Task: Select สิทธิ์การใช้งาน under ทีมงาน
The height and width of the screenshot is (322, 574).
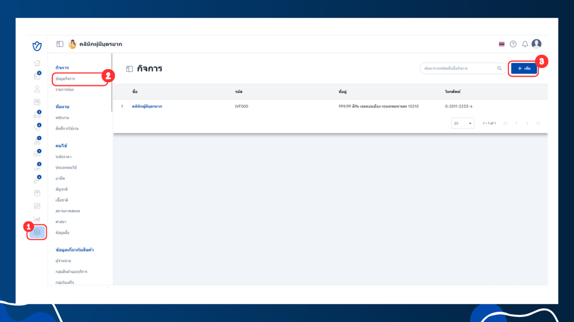Action: tap(67, 129)
